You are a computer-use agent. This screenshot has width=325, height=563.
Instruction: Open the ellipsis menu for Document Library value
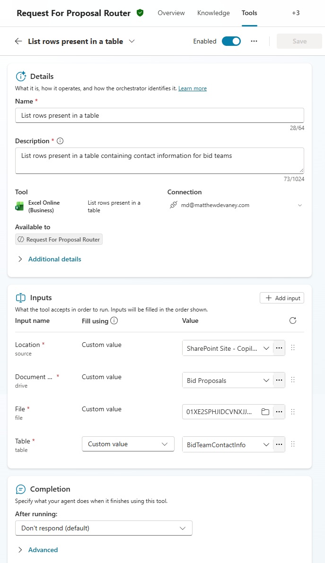click(279, 380)
